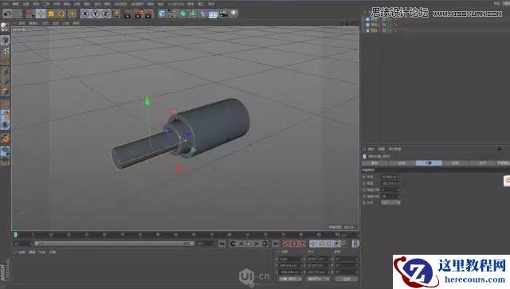The width and height of the screenshot is (510, 289).
Task: Open the size mode dropdown in coordinates
Action: tap(318, 279)
